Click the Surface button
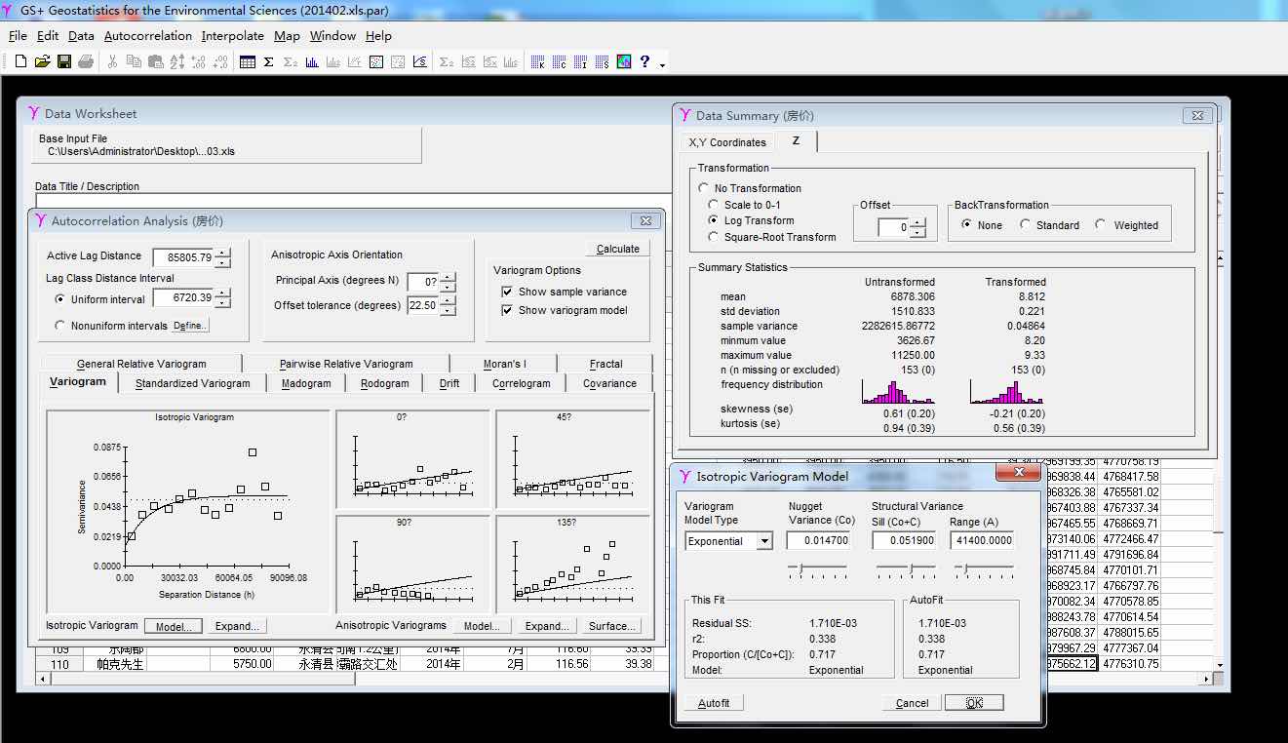Viewport: 1288px width, 743px height. coord(611,626)
